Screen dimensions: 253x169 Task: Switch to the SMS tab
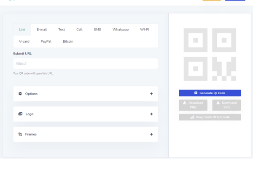tap(97, 30)
